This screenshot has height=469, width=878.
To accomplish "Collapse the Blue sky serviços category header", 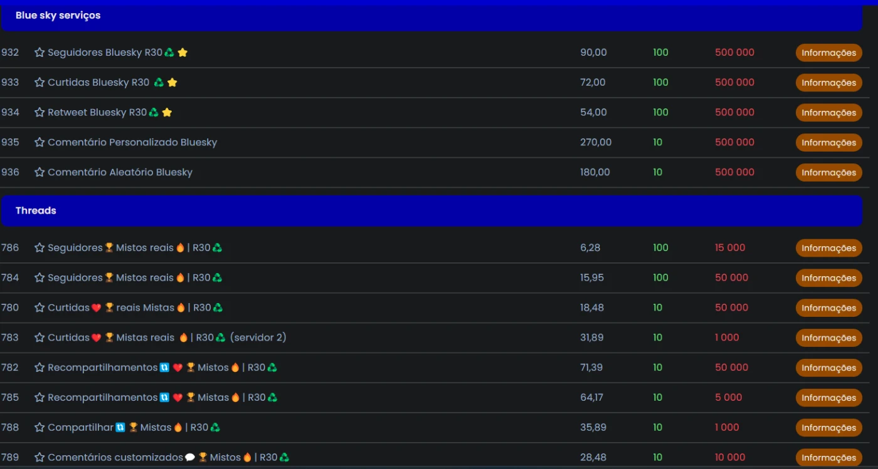I will tap(431, 16).
